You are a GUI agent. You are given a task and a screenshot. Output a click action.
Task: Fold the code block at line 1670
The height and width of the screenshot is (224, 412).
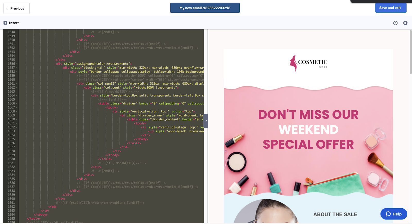tap(17, 120)
